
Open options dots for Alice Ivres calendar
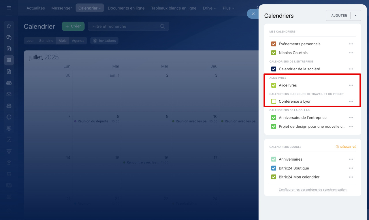(351, 85)
